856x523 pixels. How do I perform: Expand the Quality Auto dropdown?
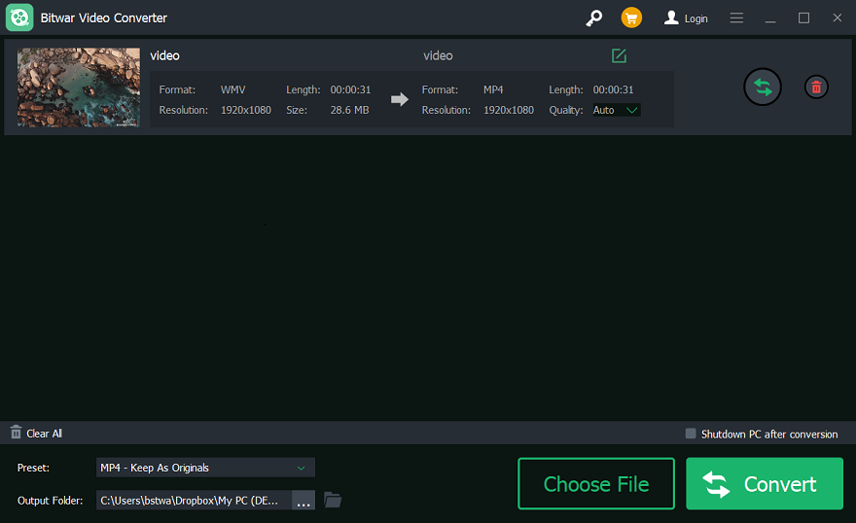point(617,110)
